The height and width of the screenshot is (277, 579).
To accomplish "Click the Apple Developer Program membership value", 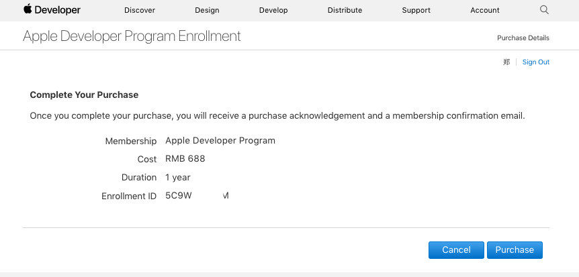I will click(x=220, y=141).
